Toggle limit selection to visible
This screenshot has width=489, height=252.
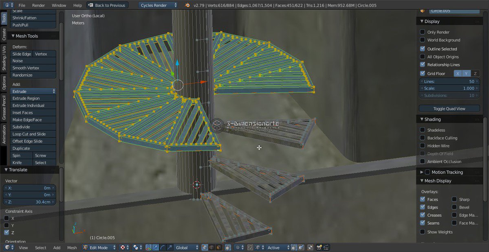coord(228,248)
